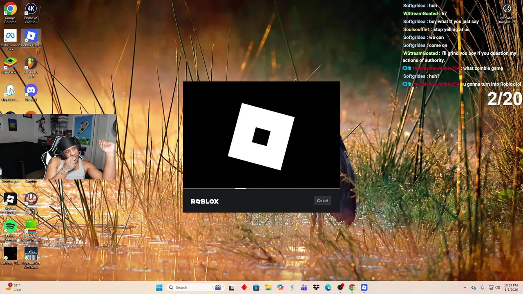Image resolution: width=523 pixels, height=294 pixels.
Task: Select the Roblox Player desktop icon
Action: click(x=31, y=38)
